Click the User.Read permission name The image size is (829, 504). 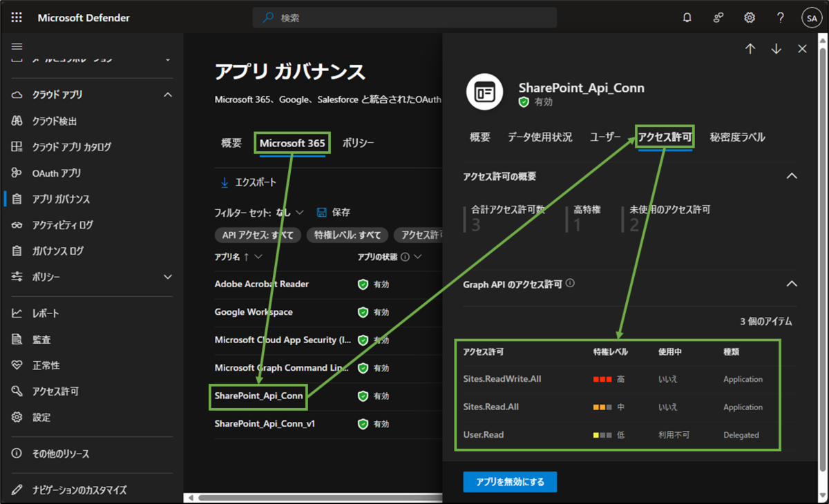tap(484, 435)
